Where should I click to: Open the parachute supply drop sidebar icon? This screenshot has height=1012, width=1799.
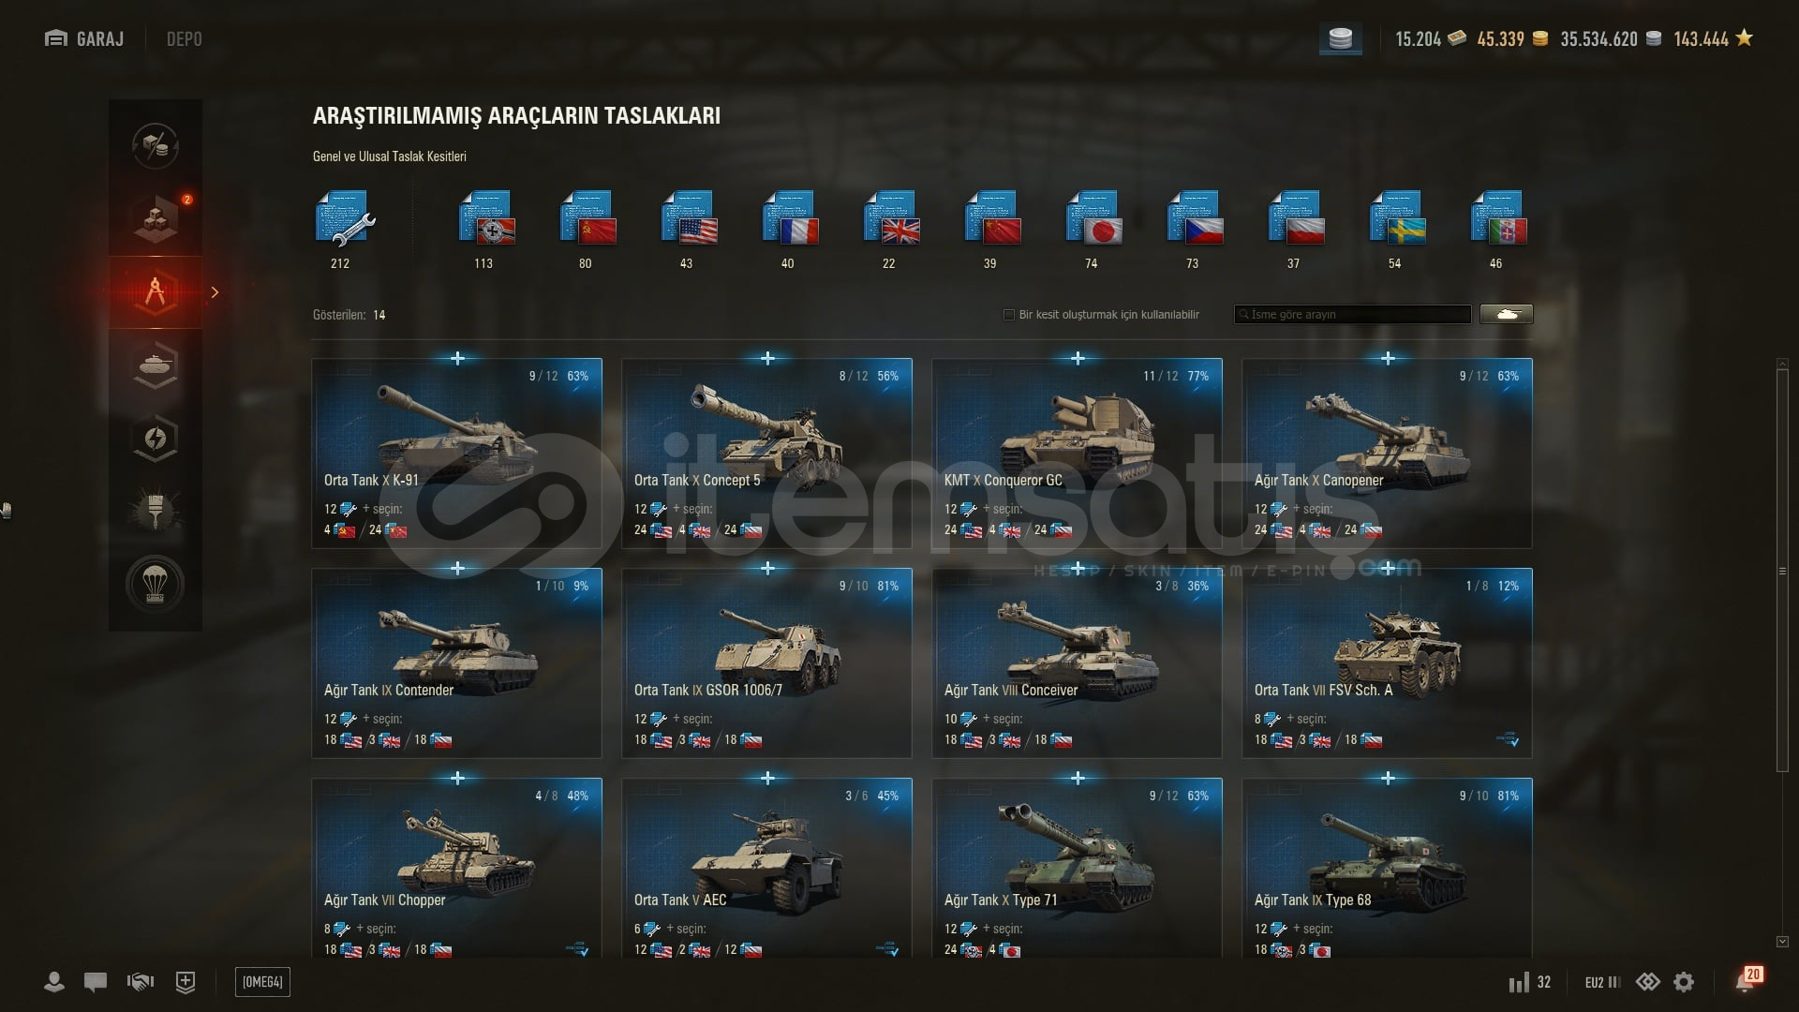click(156, 584)
